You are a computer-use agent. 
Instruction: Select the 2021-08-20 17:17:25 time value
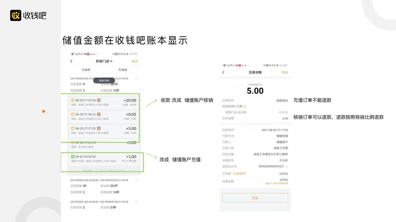[275, 130]
